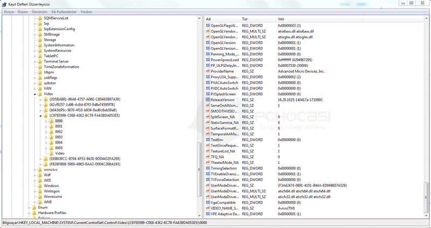Click the TimingSelection binary value icon
Screen dimensions: 431x228
click(208, 168)
